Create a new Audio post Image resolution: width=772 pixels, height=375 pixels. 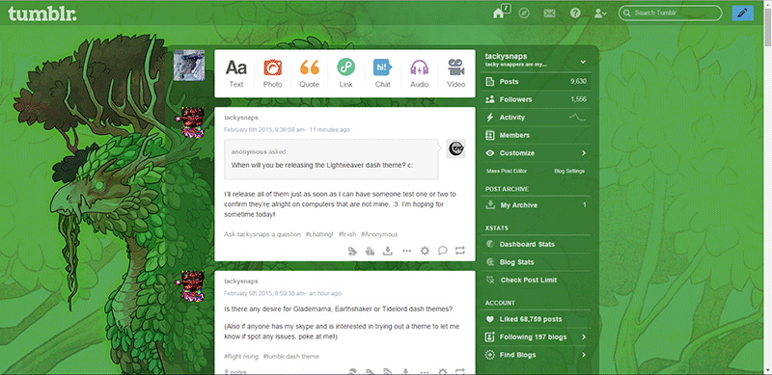click(420, 73)
